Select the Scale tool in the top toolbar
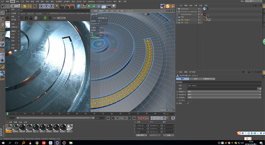265x145 pixels. (x=25, y=6)
